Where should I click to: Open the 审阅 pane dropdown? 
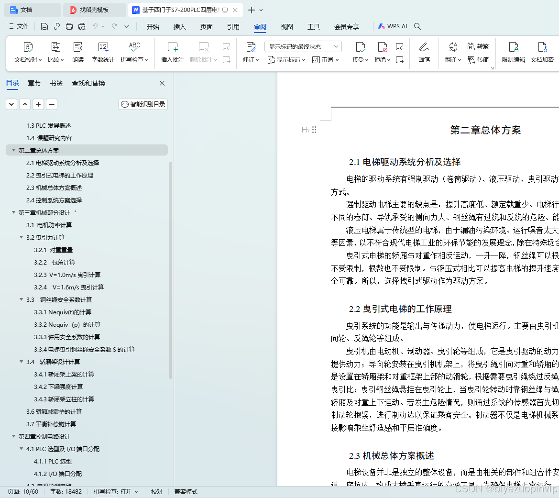326,60
